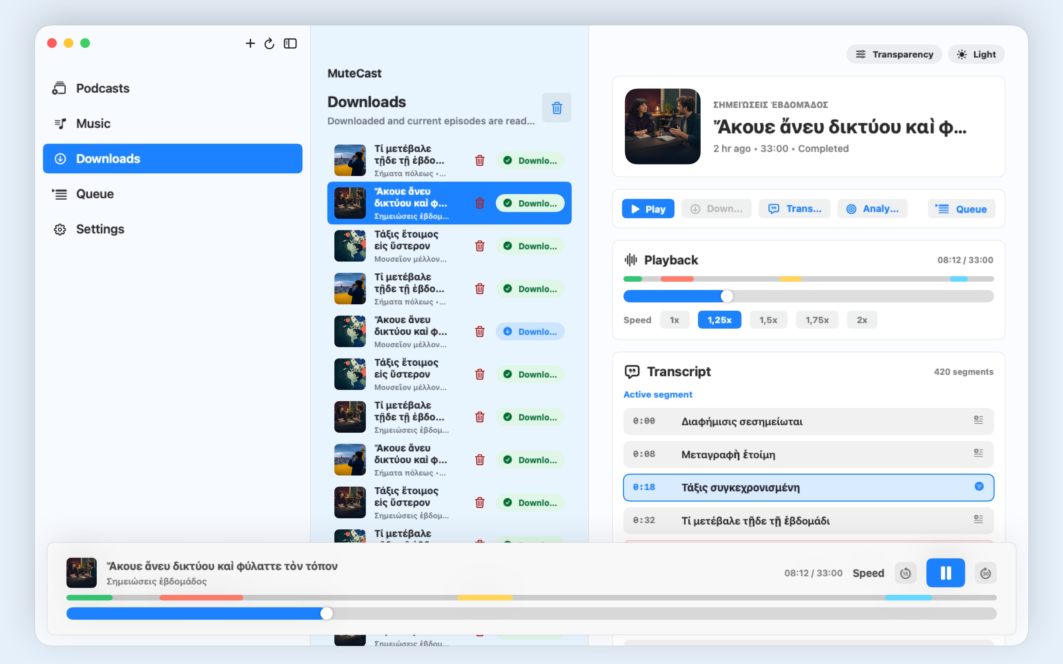The image size is (1063, 664).
Task: Click the episode cover art in details
Action: pos(663,127)
